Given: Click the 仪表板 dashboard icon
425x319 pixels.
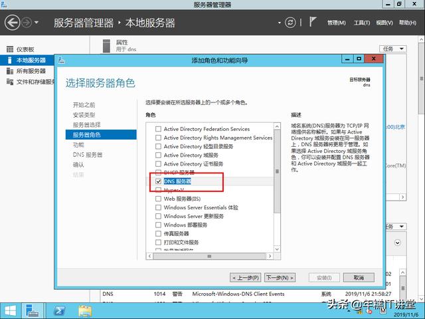Looking at the screenshot, I should point(10,49).
